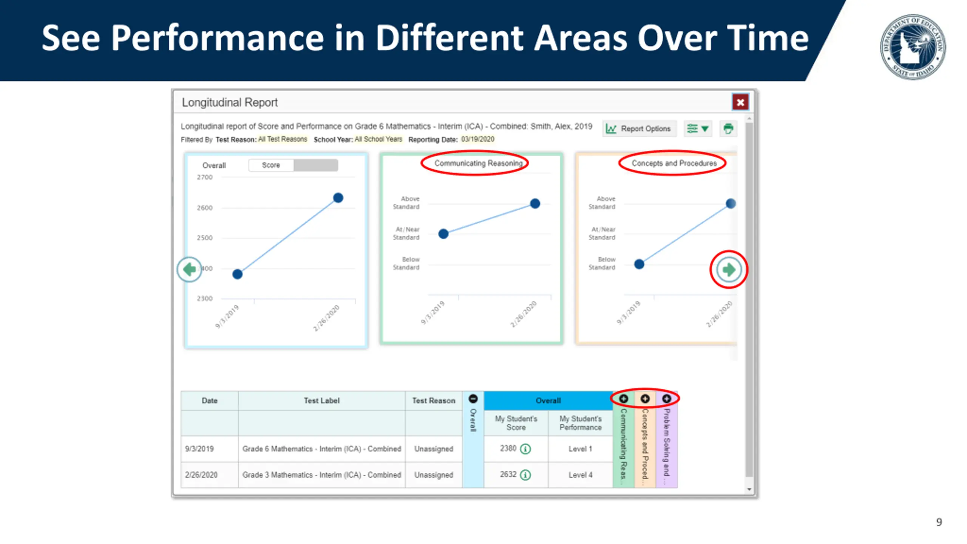Click the printer icon
The height and width of the screenshot is (544, 967).
click(x=728, y=128)
